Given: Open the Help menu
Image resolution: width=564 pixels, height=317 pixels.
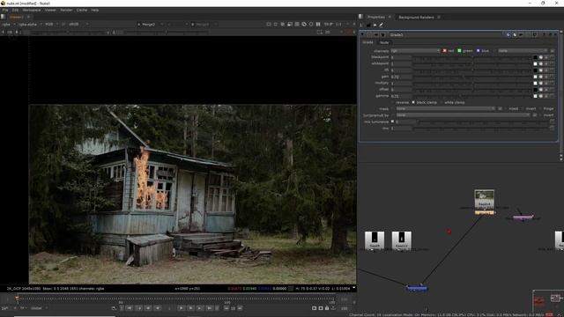Looking at the screenshot, I should 95,10.
